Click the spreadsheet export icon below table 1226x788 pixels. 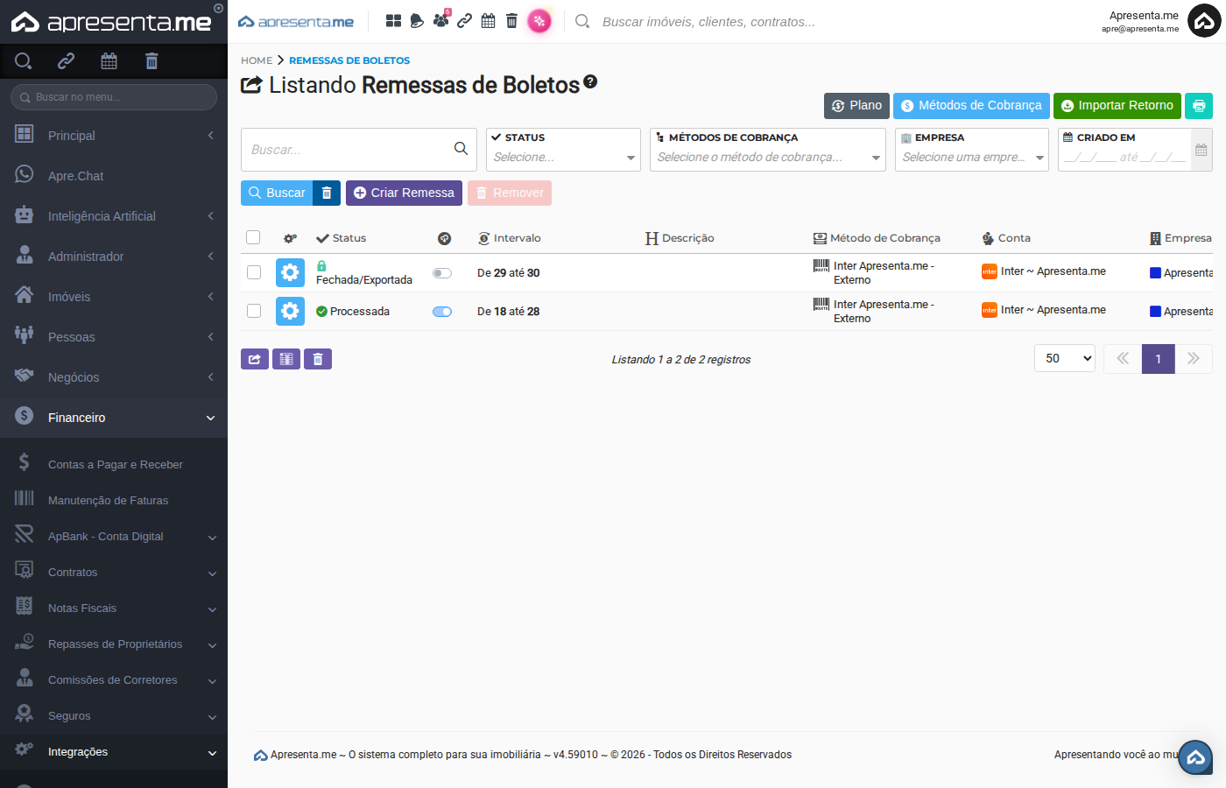(286, 359)
